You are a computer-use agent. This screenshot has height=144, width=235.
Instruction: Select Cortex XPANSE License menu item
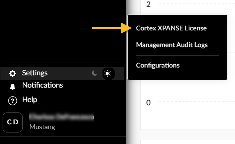point(171,28)
